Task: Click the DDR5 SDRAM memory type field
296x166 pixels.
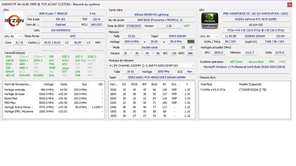Action: [x=177, y=36]
